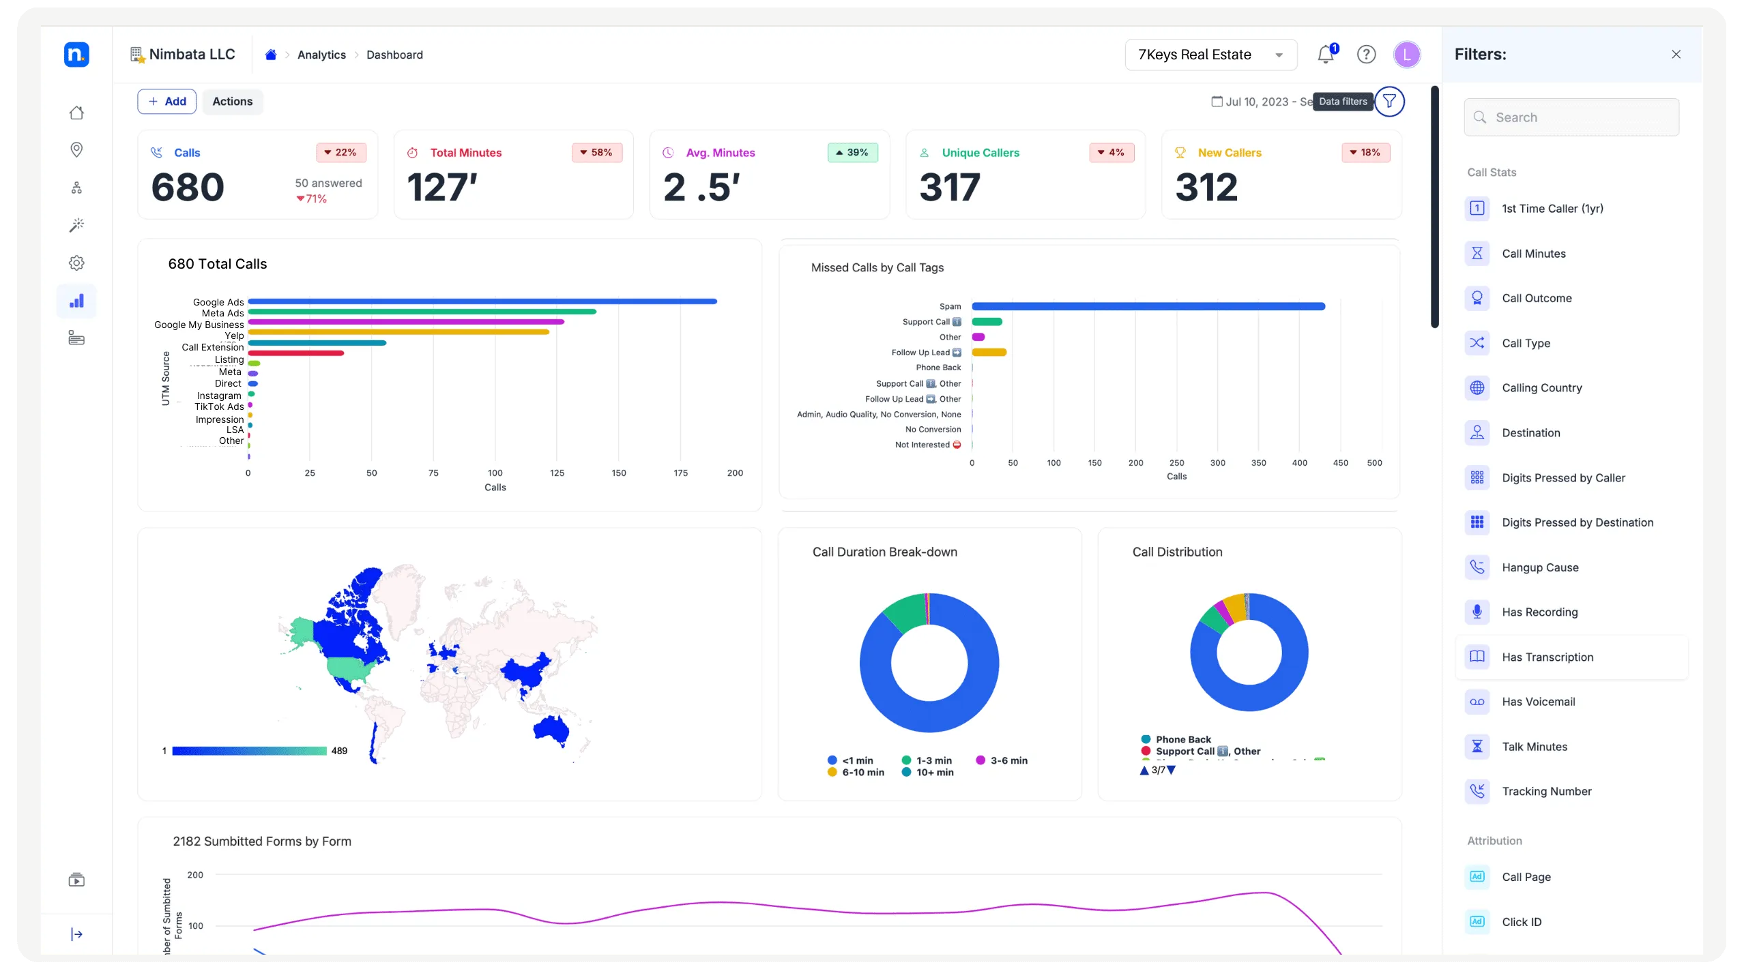Select the Has Transcription filter
1744x969 pixels.
(1572, 657)
